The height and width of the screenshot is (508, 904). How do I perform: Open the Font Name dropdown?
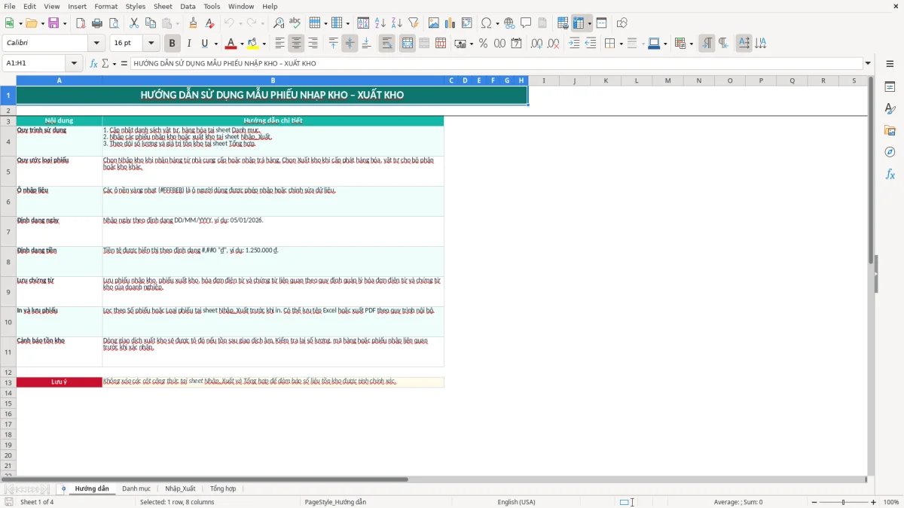click(x=96, y=44)
